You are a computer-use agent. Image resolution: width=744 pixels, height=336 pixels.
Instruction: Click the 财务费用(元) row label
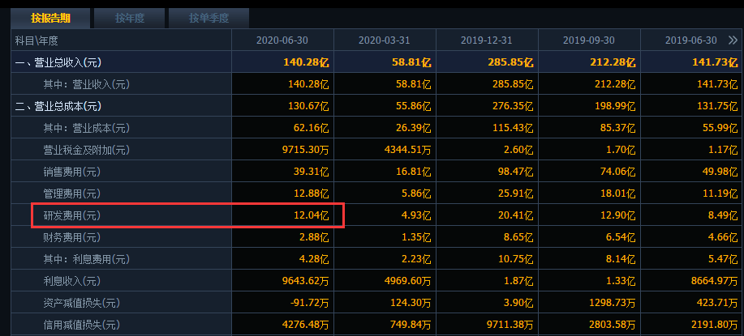point(72,237)
